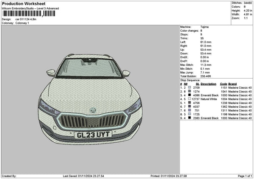The image size is (254, 179).
Task: Click the Max Jump value '7.1 mm'
Action: tap(205, 73)
